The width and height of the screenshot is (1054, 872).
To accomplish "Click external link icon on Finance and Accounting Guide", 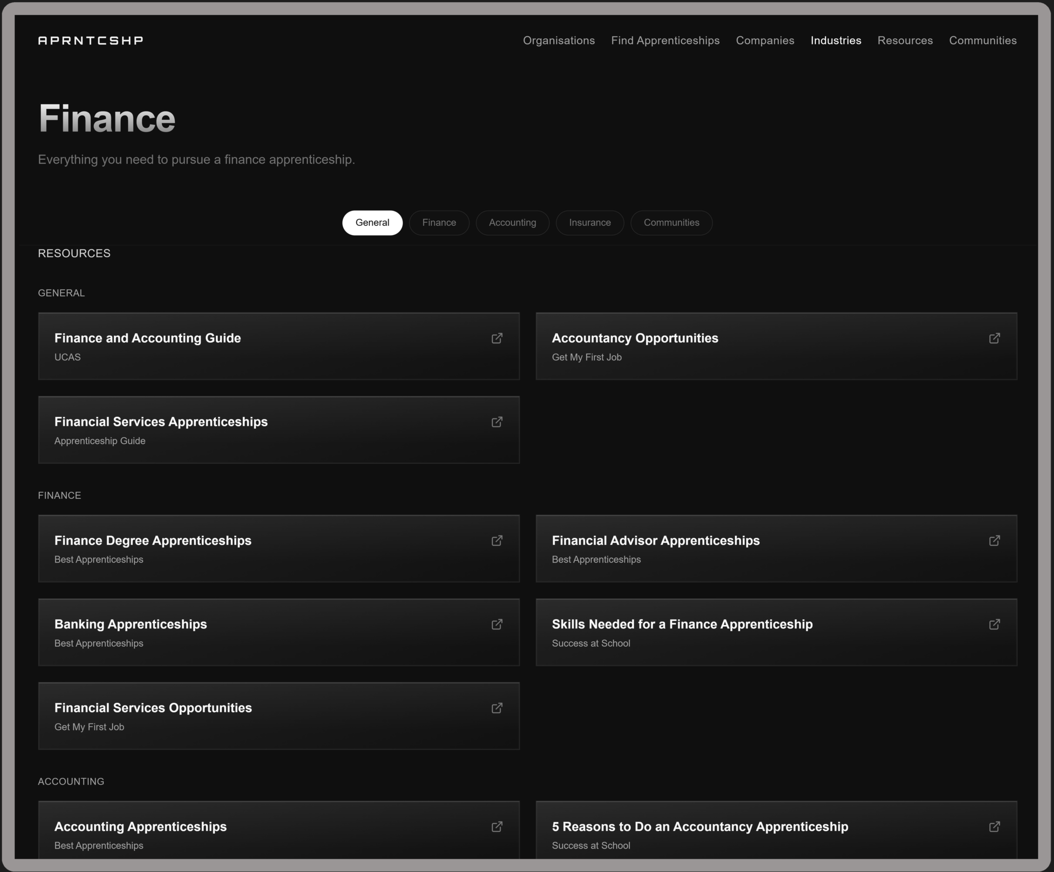I will (497, 338).
